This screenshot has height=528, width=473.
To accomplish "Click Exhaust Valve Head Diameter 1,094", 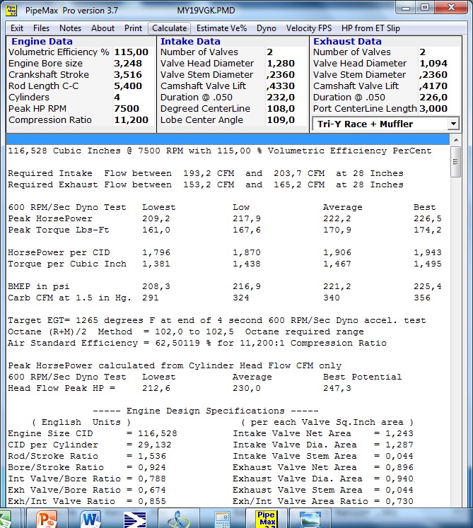I will (439, 64).
